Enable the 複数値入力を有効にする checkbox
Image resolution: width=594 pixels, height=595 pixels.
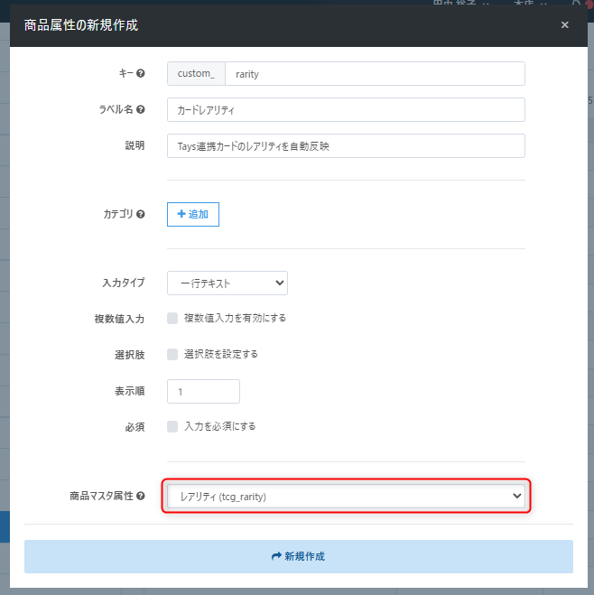point(172,318)
